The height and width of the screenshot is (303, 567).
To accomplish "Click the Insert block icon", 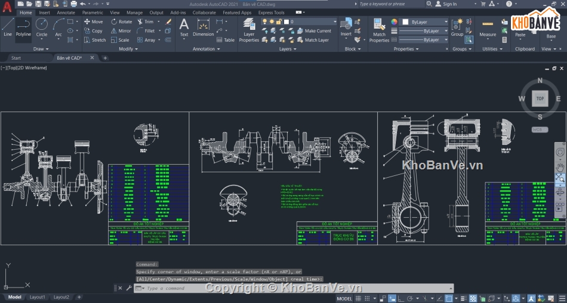I will pos(346,27).
